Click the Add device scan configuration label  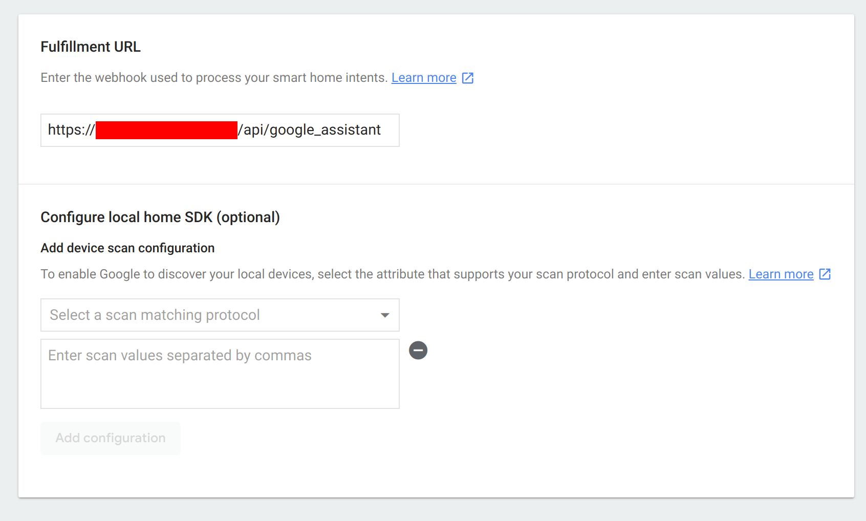click(127, 248)
